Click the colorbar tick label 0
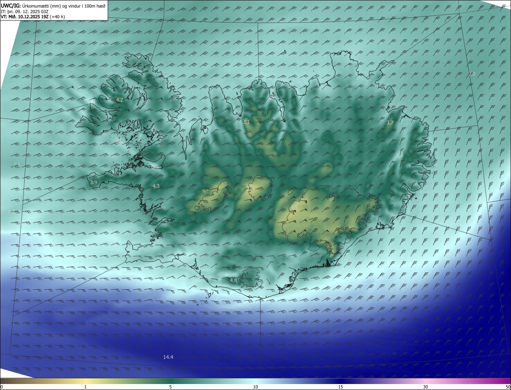511x390 pixels. 2,387
